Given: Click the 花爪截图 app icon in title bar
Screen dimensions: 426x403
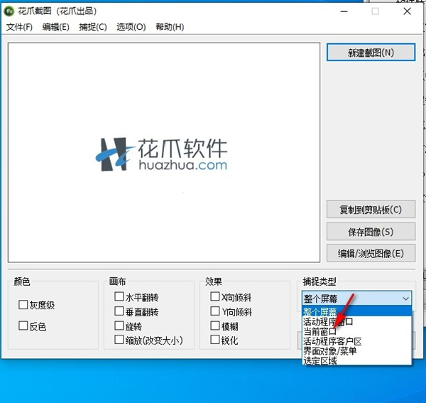Looking at the screenshot, I should pyautogui.click(x=9, y=11).
